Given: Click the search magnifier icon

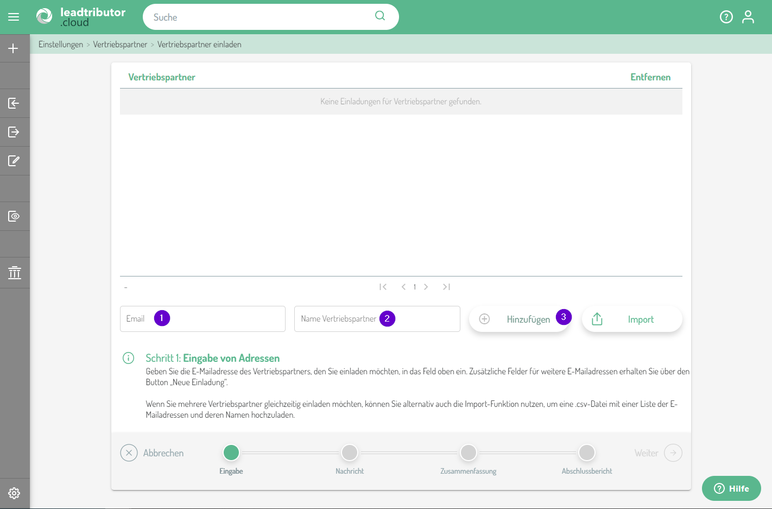Looking at the screenshot, I should click(x=380, y=16).
